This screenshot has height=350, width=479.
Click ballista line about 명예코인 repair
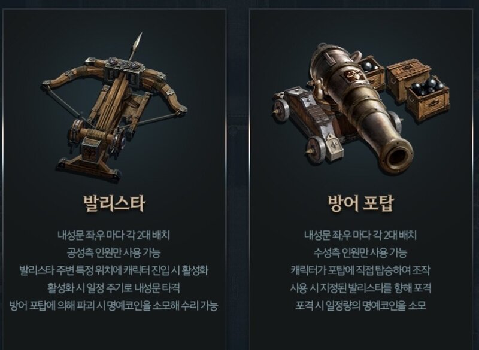[x=114, y=305]
